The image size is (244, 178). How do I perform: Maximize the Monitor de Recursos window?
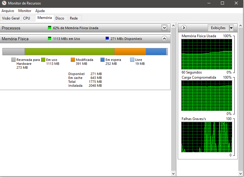click(222, 3)
